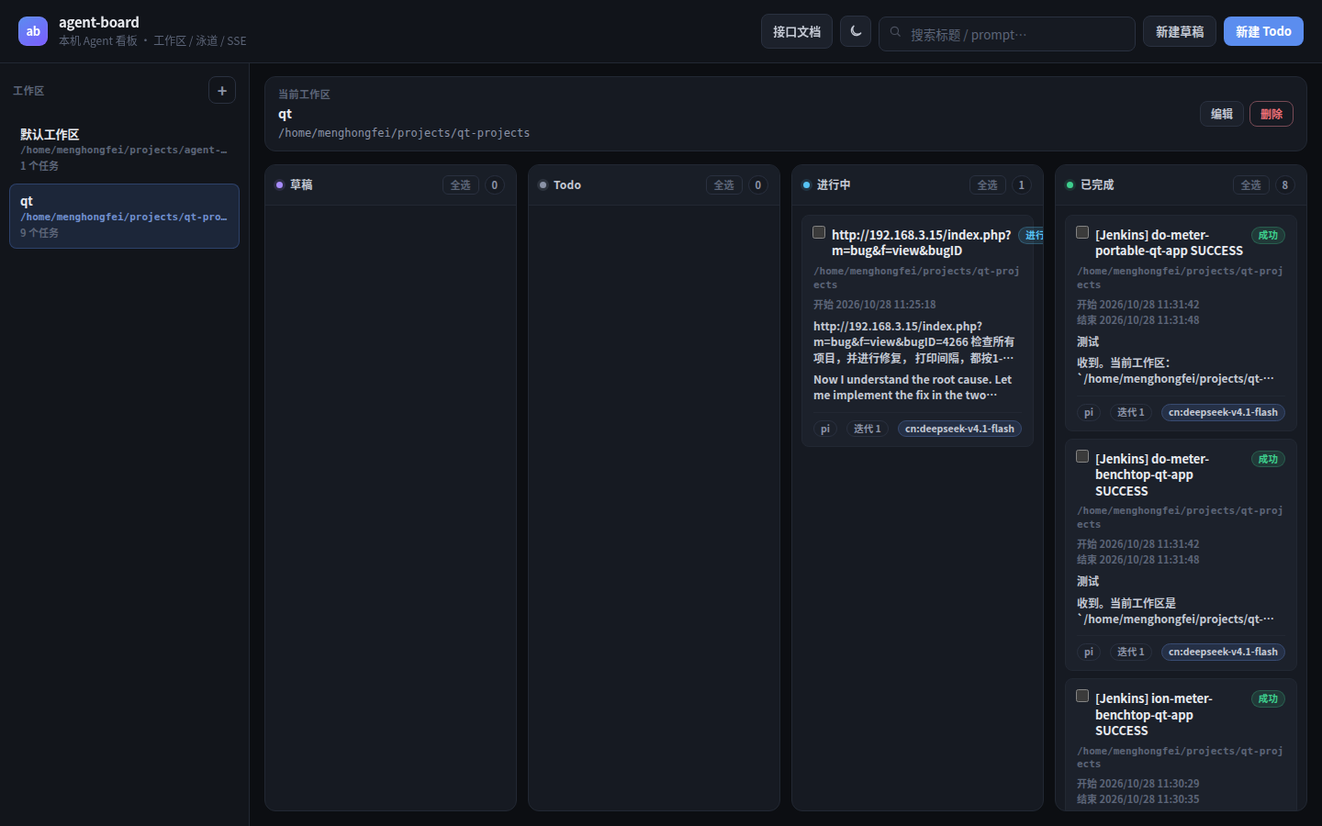The width and height of the screenshot is (1322, 826).
Task: Click 成功 badge on do-meter-portable card
Action: pyautogui.click(x=1268, y=235)
